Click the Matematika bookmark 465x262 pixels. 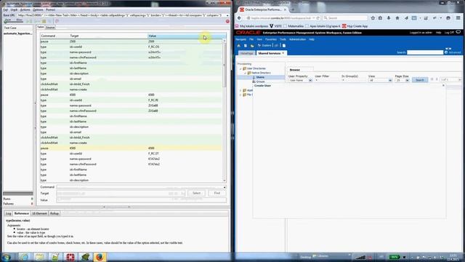point(294,26)
